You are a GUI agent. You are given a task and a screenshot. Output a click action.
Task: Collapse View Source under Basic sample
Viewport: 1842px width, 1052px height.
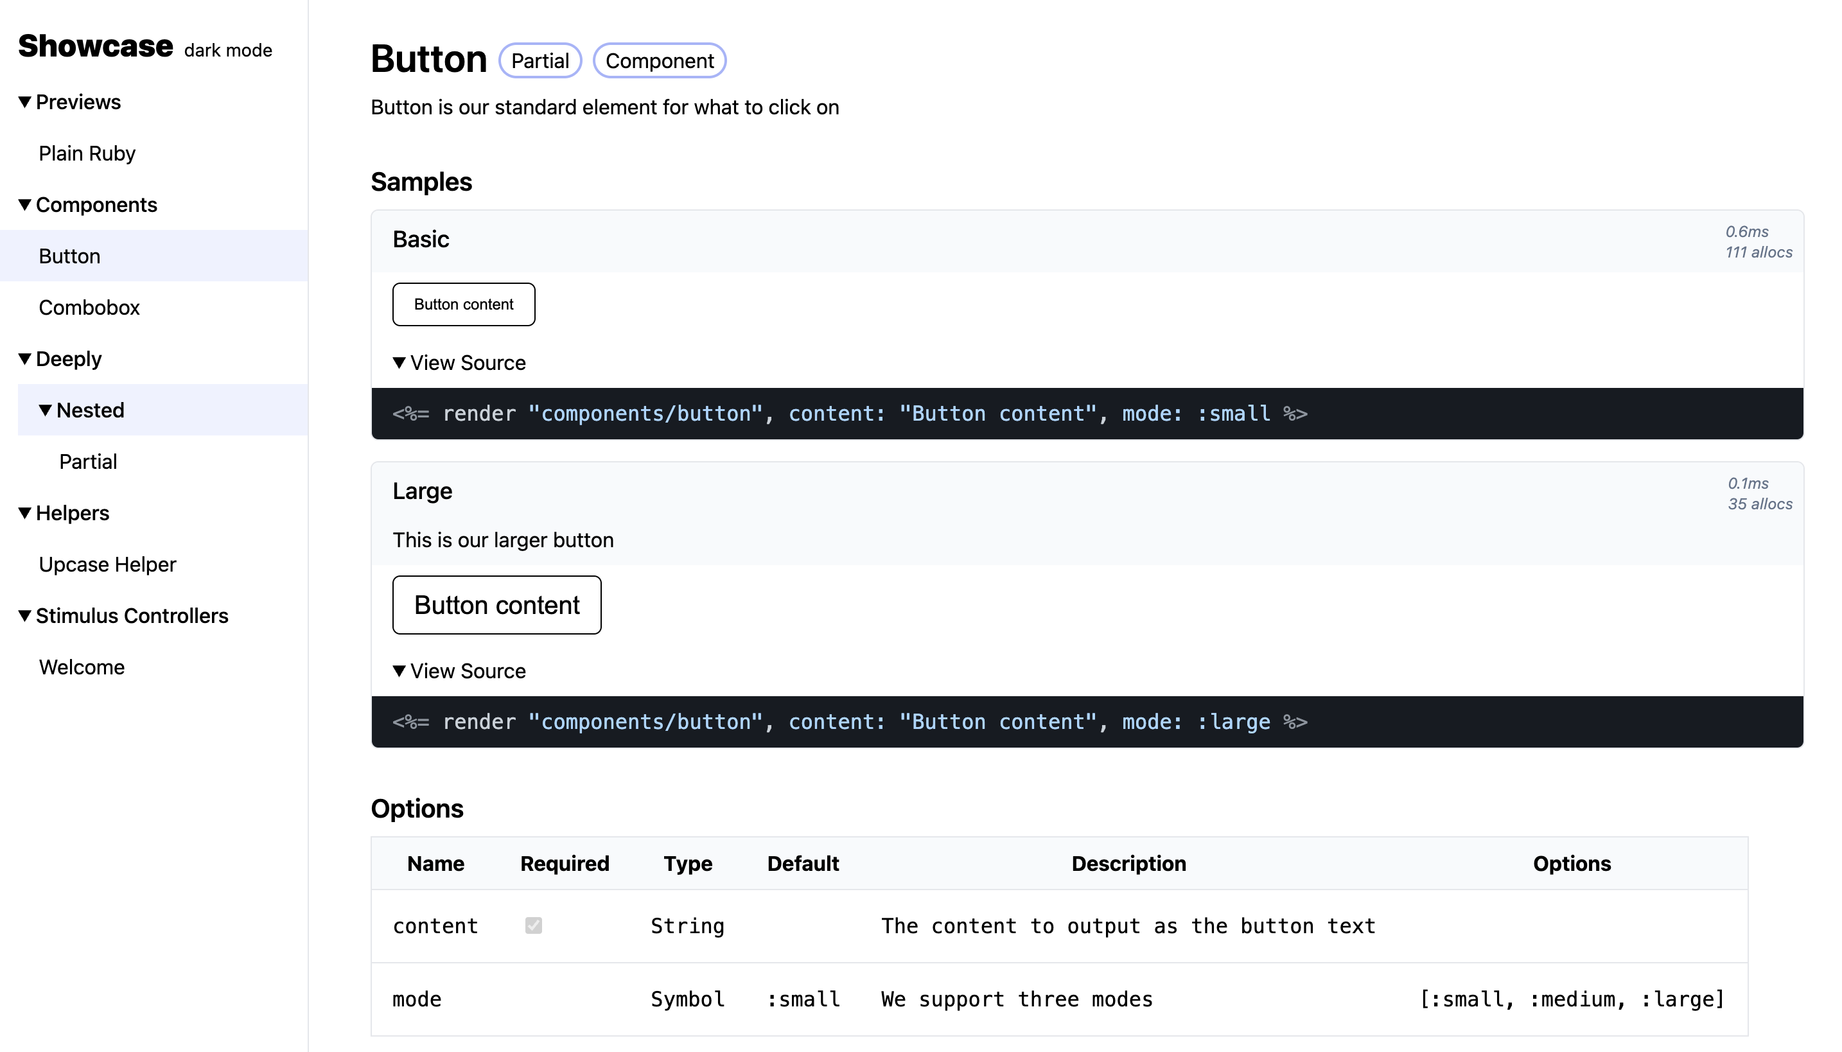(x=459, y=363)
